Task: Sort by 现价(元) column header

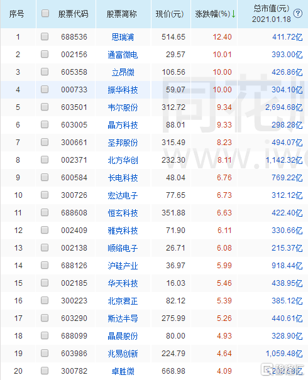Action: point(170,14)
